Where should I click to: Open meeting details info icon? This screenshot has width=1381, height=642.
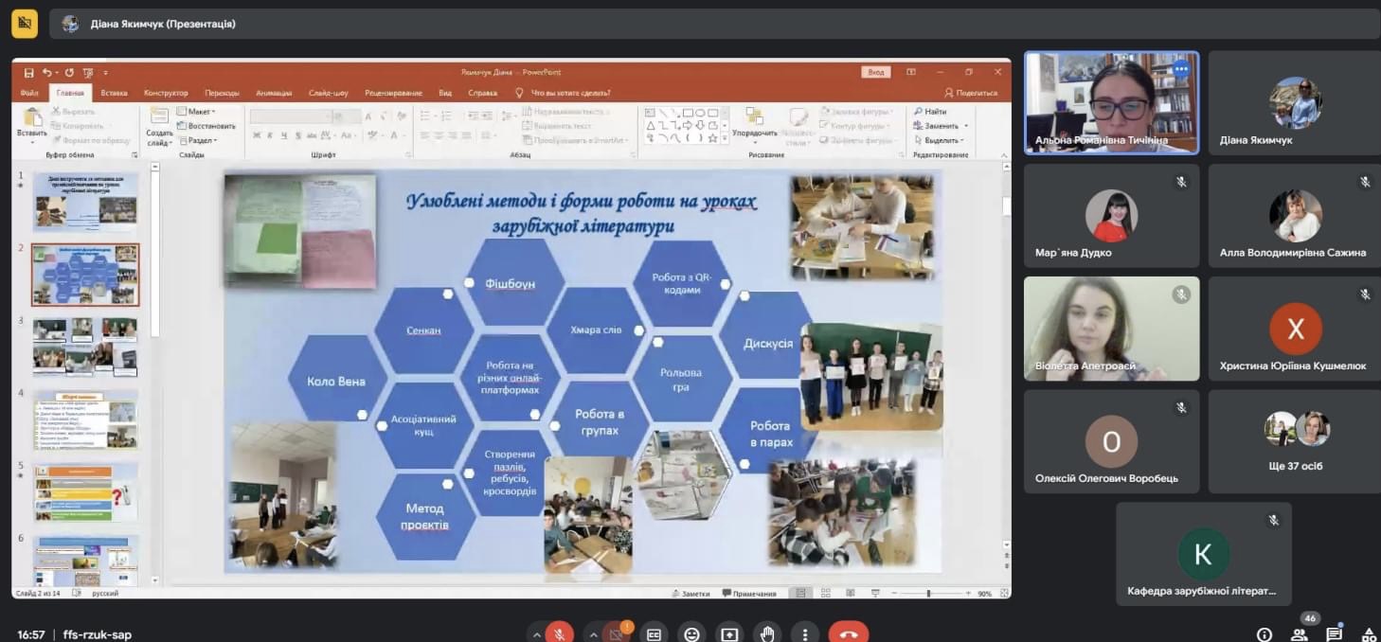(x=1264, y=634)
